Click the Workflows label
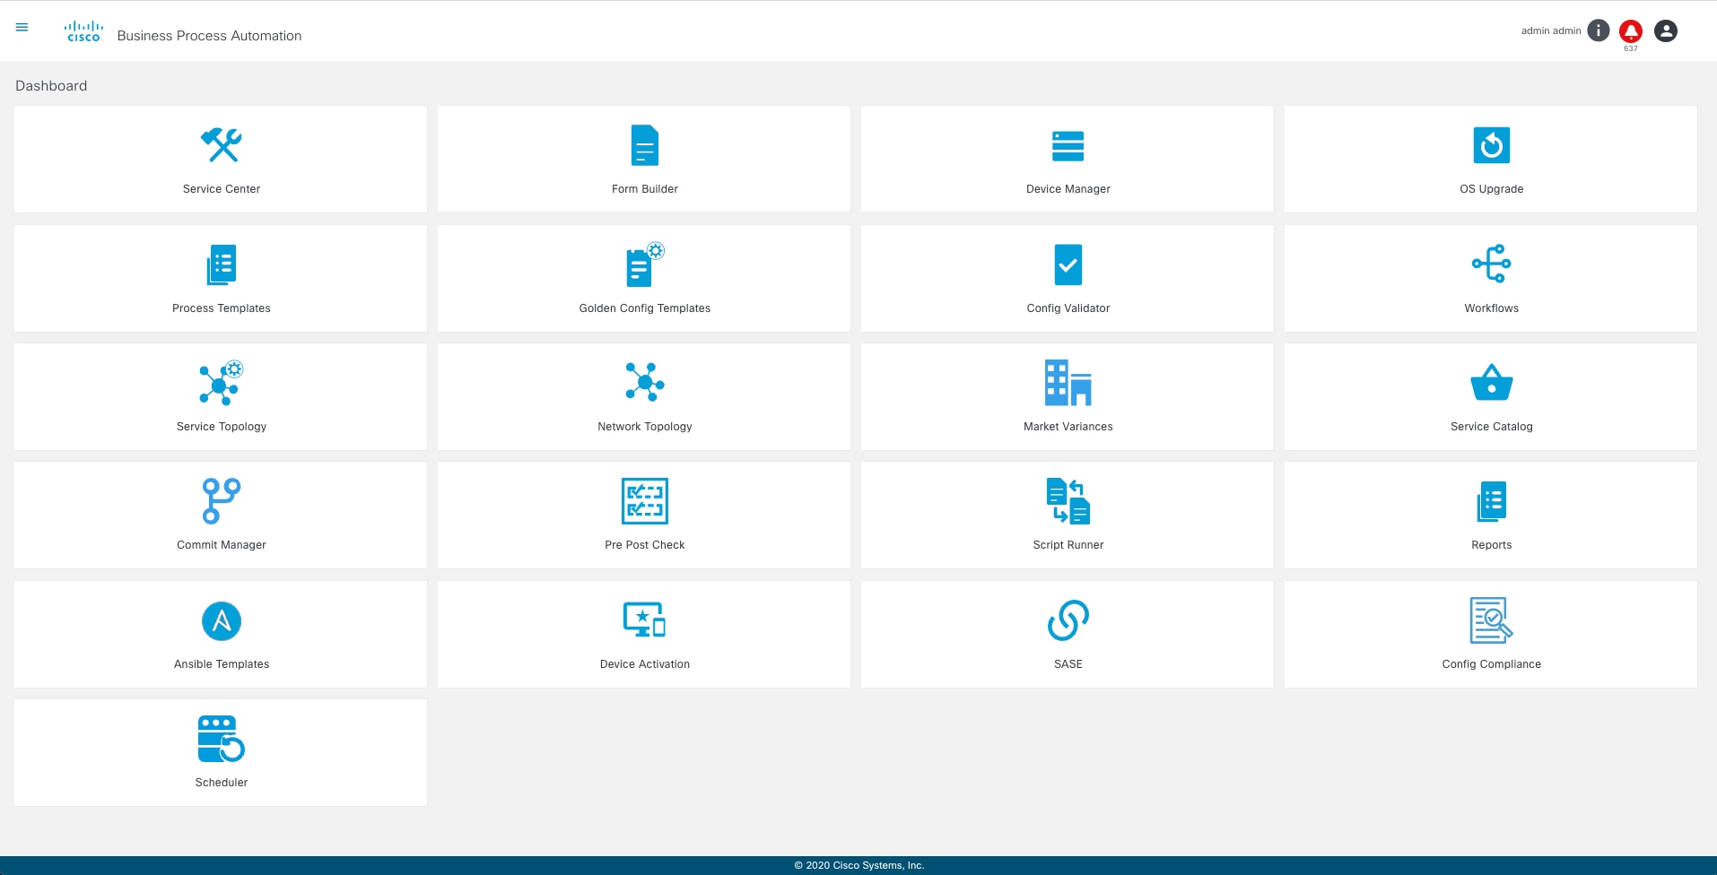The image size is (1717, 875). point(1492,308)
